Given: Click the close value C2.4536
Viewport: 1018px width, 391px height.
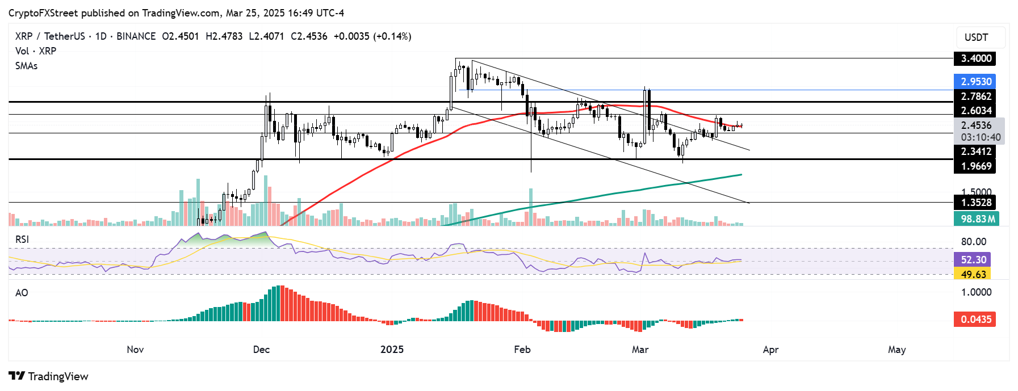Looking at the screenshot, I should click(309, 36).
